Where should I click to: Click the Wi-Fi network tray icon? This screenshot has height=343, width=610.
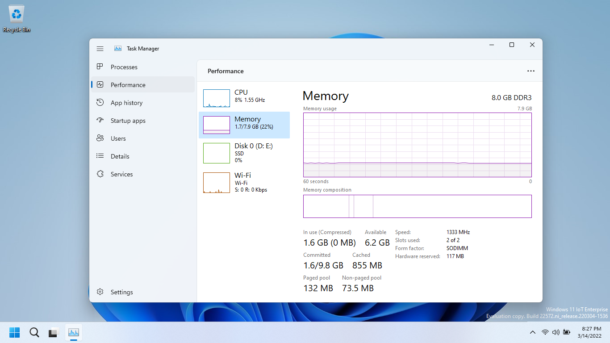click(x=545, y=332)
